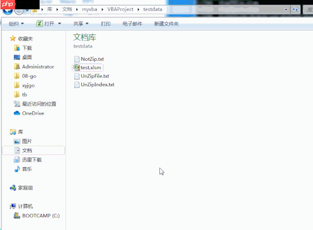Create a folder with 新建文件夹
This screenshot has width=313, height=230.
coord(166,24)
